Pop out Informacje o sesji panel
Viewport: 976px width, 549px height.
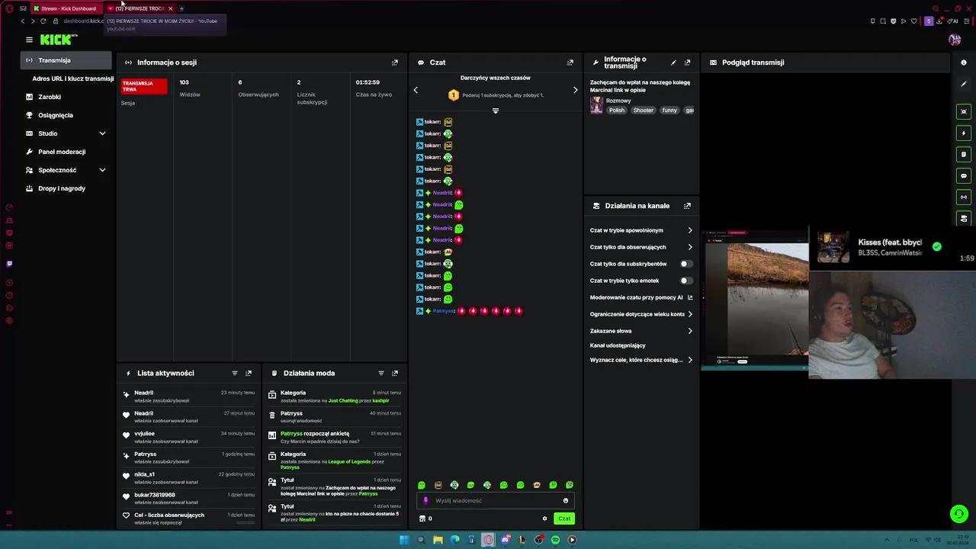[394, 63]
